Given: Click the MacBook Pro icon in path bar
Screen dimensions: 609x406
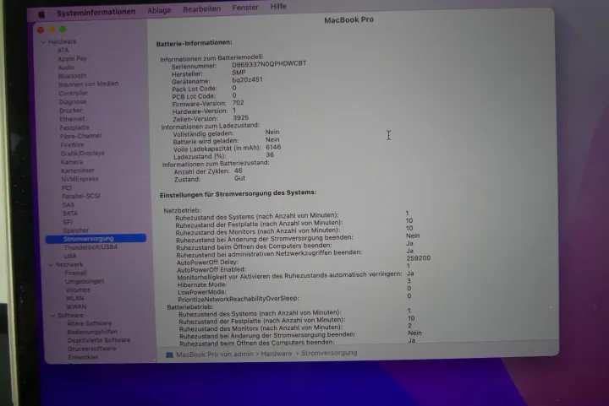Looking at the screenshot, I should (169, 354).
